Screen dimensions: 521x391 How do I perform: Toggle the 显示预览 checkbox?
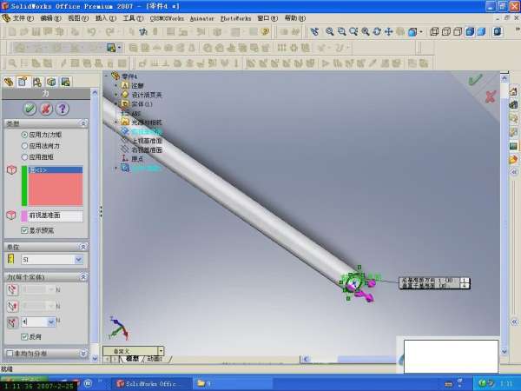click(24, 230)
